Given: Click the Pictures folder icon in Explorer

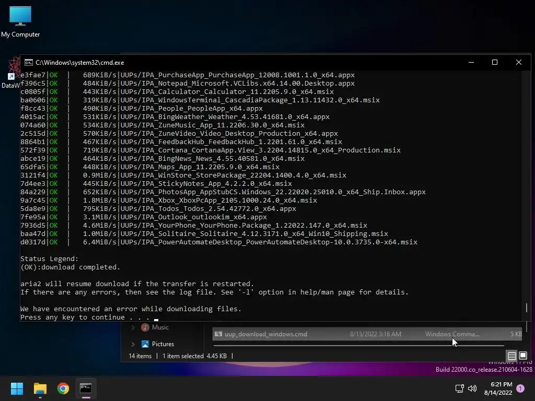Looking at the screenshot, I should [145, 344].
